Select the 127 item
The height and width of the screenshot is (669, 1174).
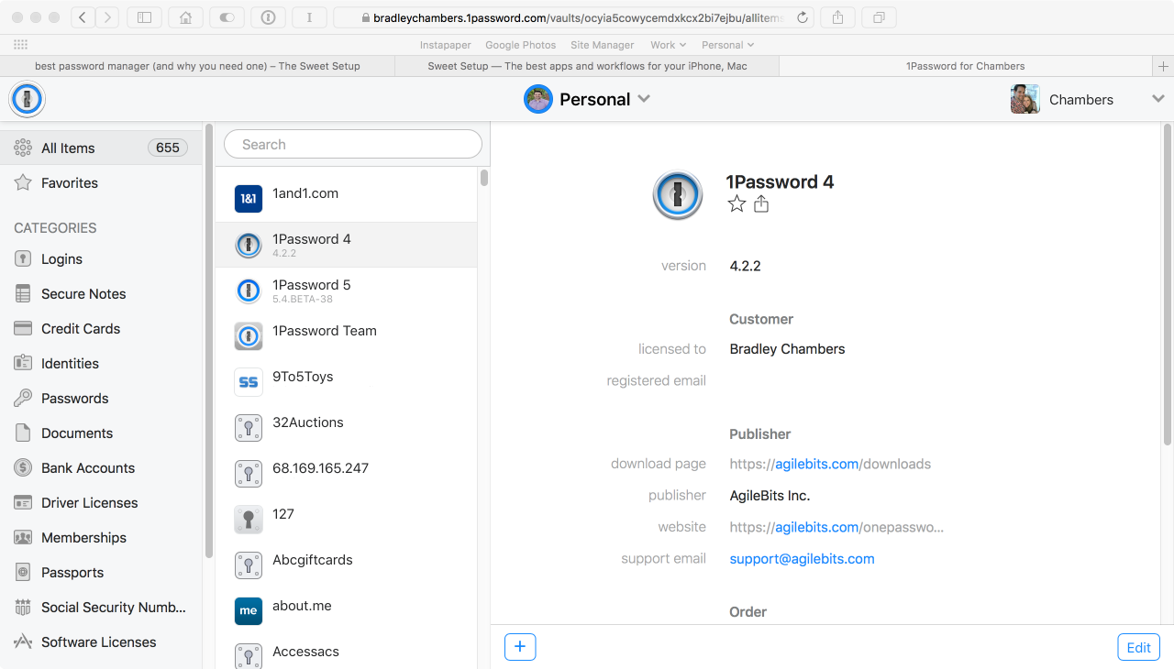click(347, 520)
